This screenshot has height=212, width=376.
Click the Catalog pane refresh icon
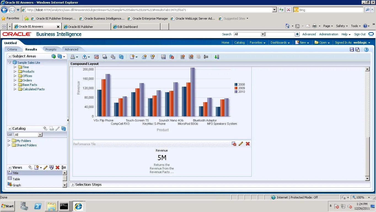(64, 129)
